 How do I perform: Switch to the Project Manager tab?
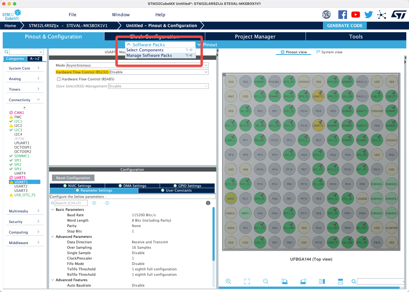click(255, 37)
